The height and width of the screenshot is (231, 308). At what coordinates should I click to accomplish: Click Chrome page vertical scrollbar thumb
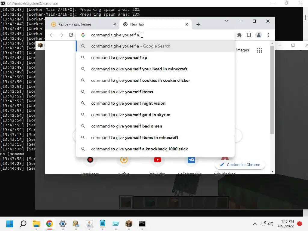click(x=272, y=90)
